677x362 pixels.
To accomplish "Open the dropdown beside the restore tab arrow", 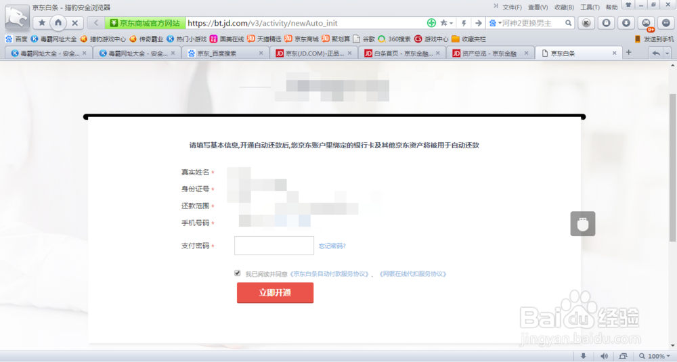I will (667, 53).
